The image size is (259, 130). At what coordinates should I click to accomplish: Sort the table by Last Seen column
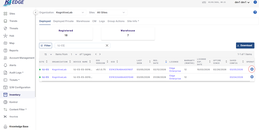coord(150,62)
